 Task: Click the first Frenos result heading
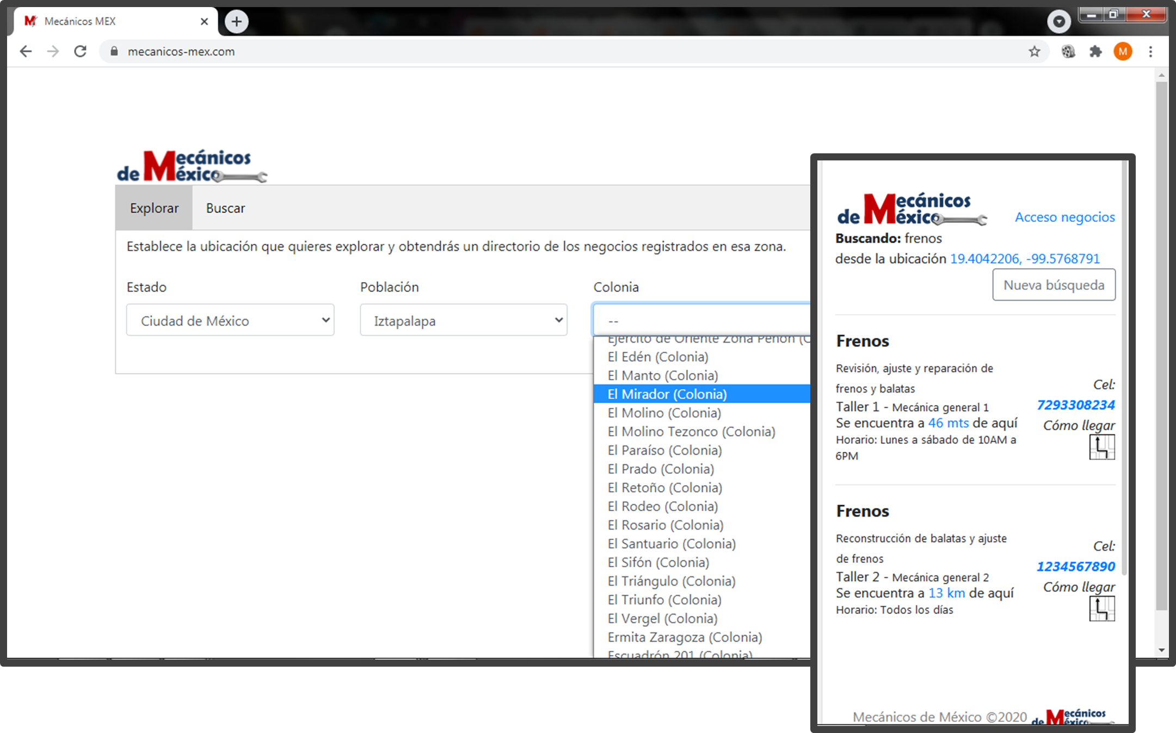point(863,341)
